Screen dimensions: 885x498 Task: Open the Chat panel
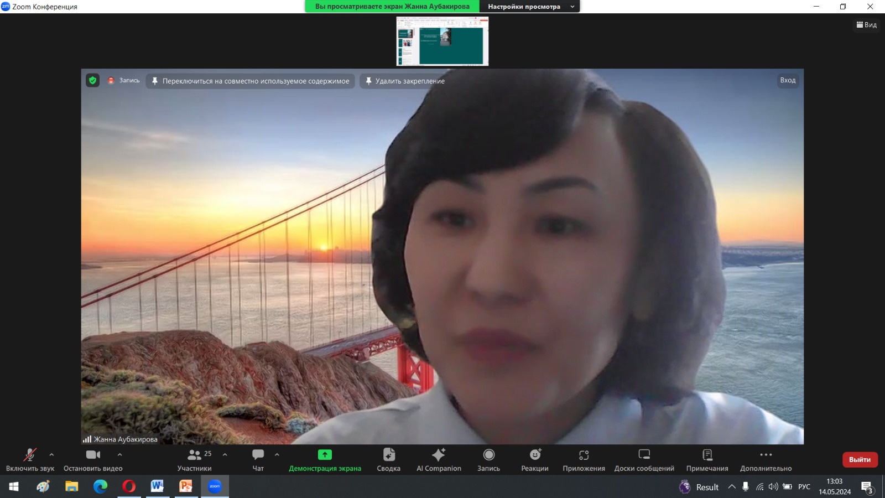[258, 459]
